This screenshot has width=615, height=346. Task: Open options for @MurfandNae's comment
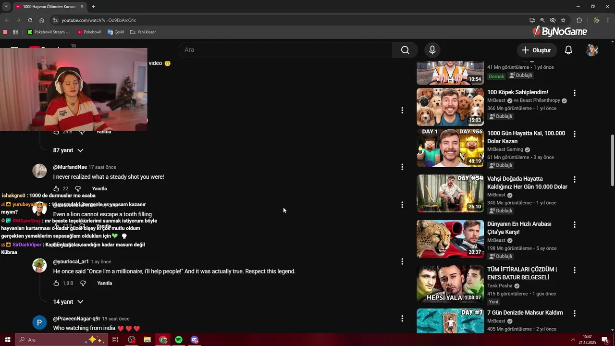[402, 167]
